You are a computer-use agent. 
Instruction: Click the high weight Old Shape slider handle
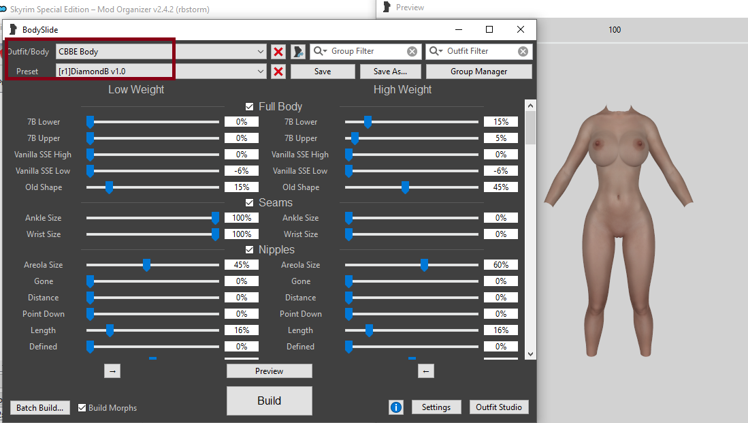click(x=405, y=187)
